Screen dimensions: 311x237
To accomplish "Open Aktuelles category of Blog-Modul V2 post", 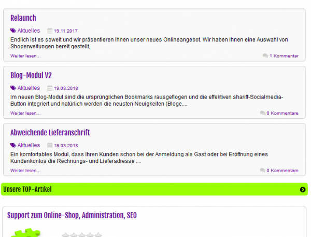I will pyautogui.click(x=29, y=88).
